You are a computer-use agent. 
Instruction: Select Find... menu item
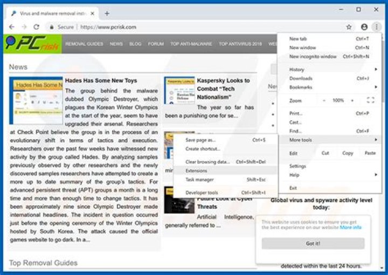329,131
